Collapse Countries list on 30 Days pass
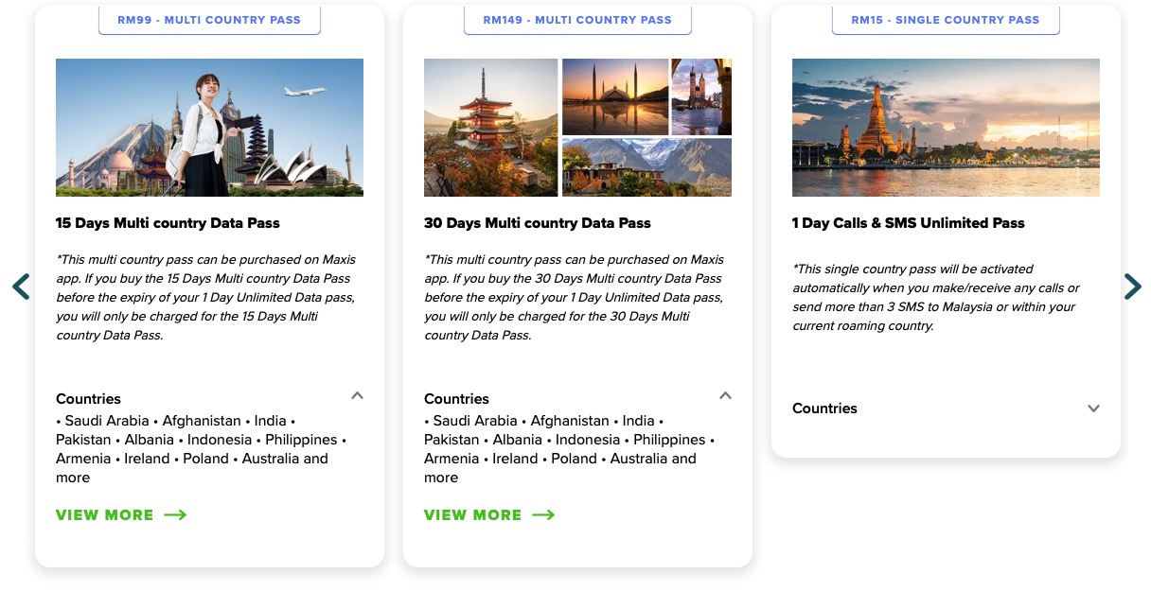The width and height of the screenshot is (1151, 591). coord(725,396)
